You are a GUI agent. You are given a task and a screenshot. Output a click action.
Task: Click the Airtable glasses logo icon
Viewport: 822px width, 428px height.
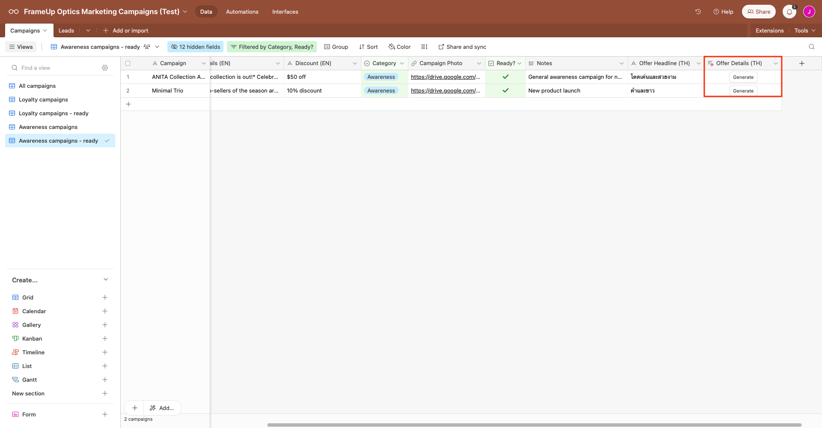coord(14,12)
